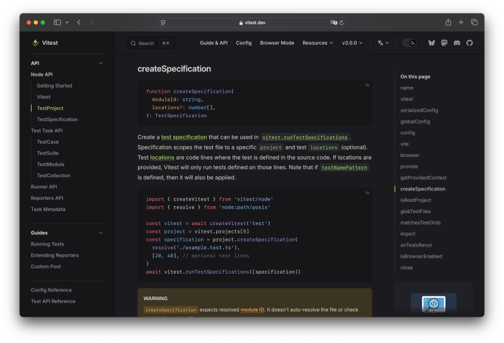
Task: Select TestModule in sidebar
Action: pyautogui.click(x=50, y=165)
